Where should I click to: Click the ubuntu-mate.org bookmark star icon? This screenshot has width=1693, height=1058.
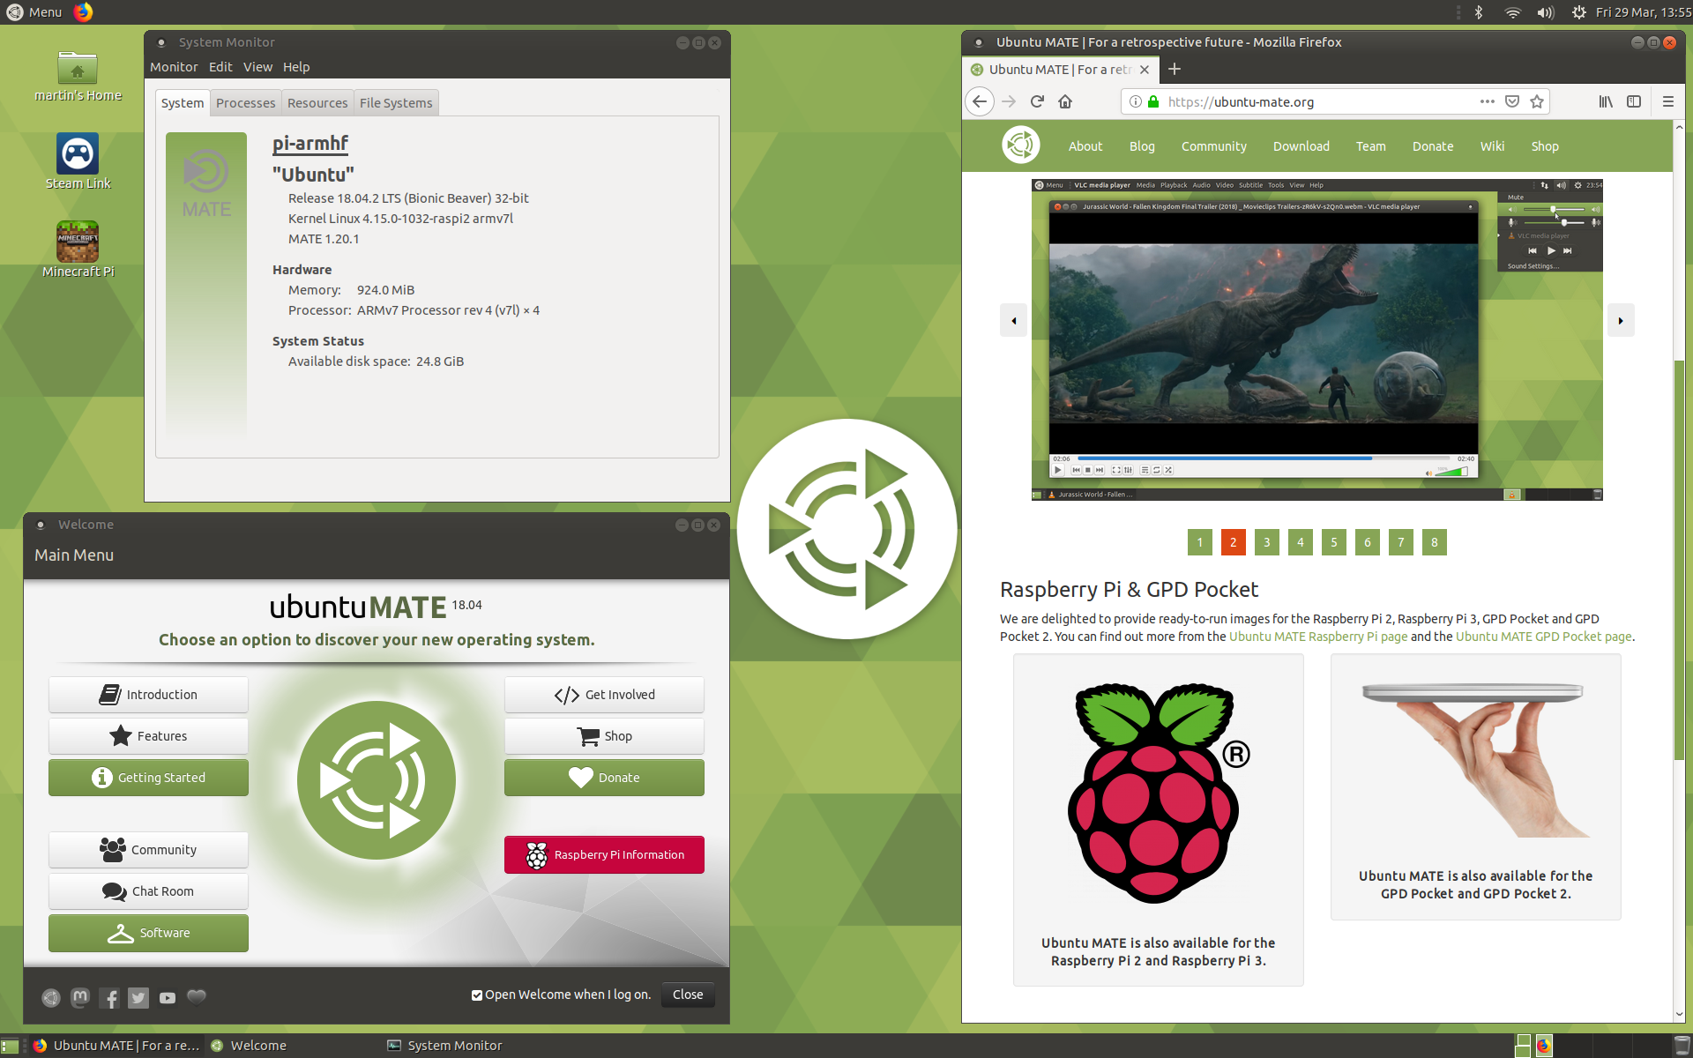[x=1537, y=101]
